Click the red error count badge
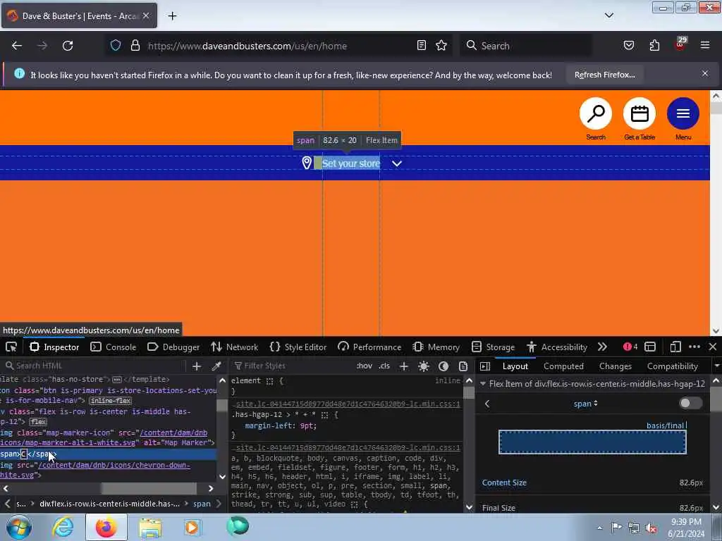722x541 pixels. 630,347
